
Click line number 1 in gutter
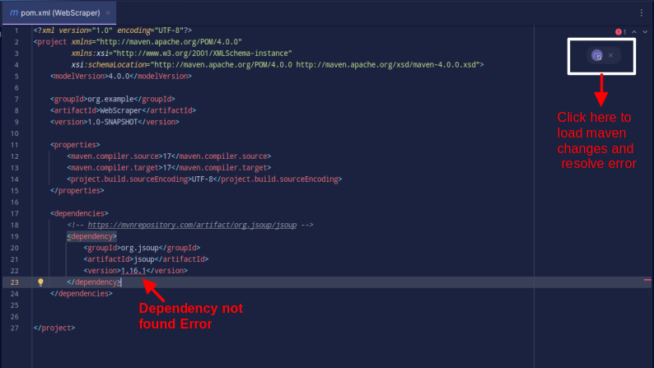[x=16, y=30]
